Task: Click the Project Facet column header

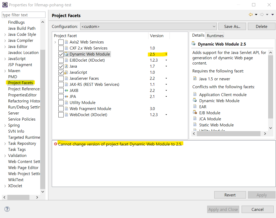Action: pos(100,36)
